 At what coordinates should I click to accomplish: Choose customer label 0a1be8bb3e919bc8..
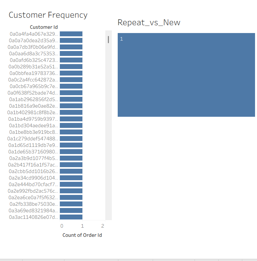33,132
